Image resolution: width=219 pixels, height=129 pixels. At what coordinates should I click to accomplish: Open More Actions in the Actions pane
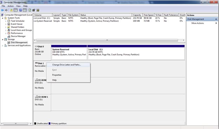[202, 23]
